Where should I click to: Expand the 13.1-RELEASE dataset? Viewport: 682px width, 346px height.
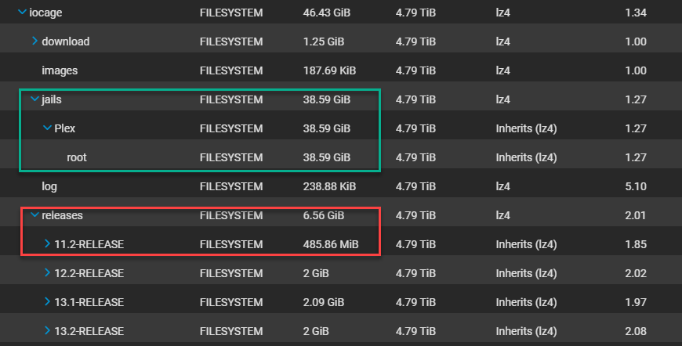click(x=47, y=301)
